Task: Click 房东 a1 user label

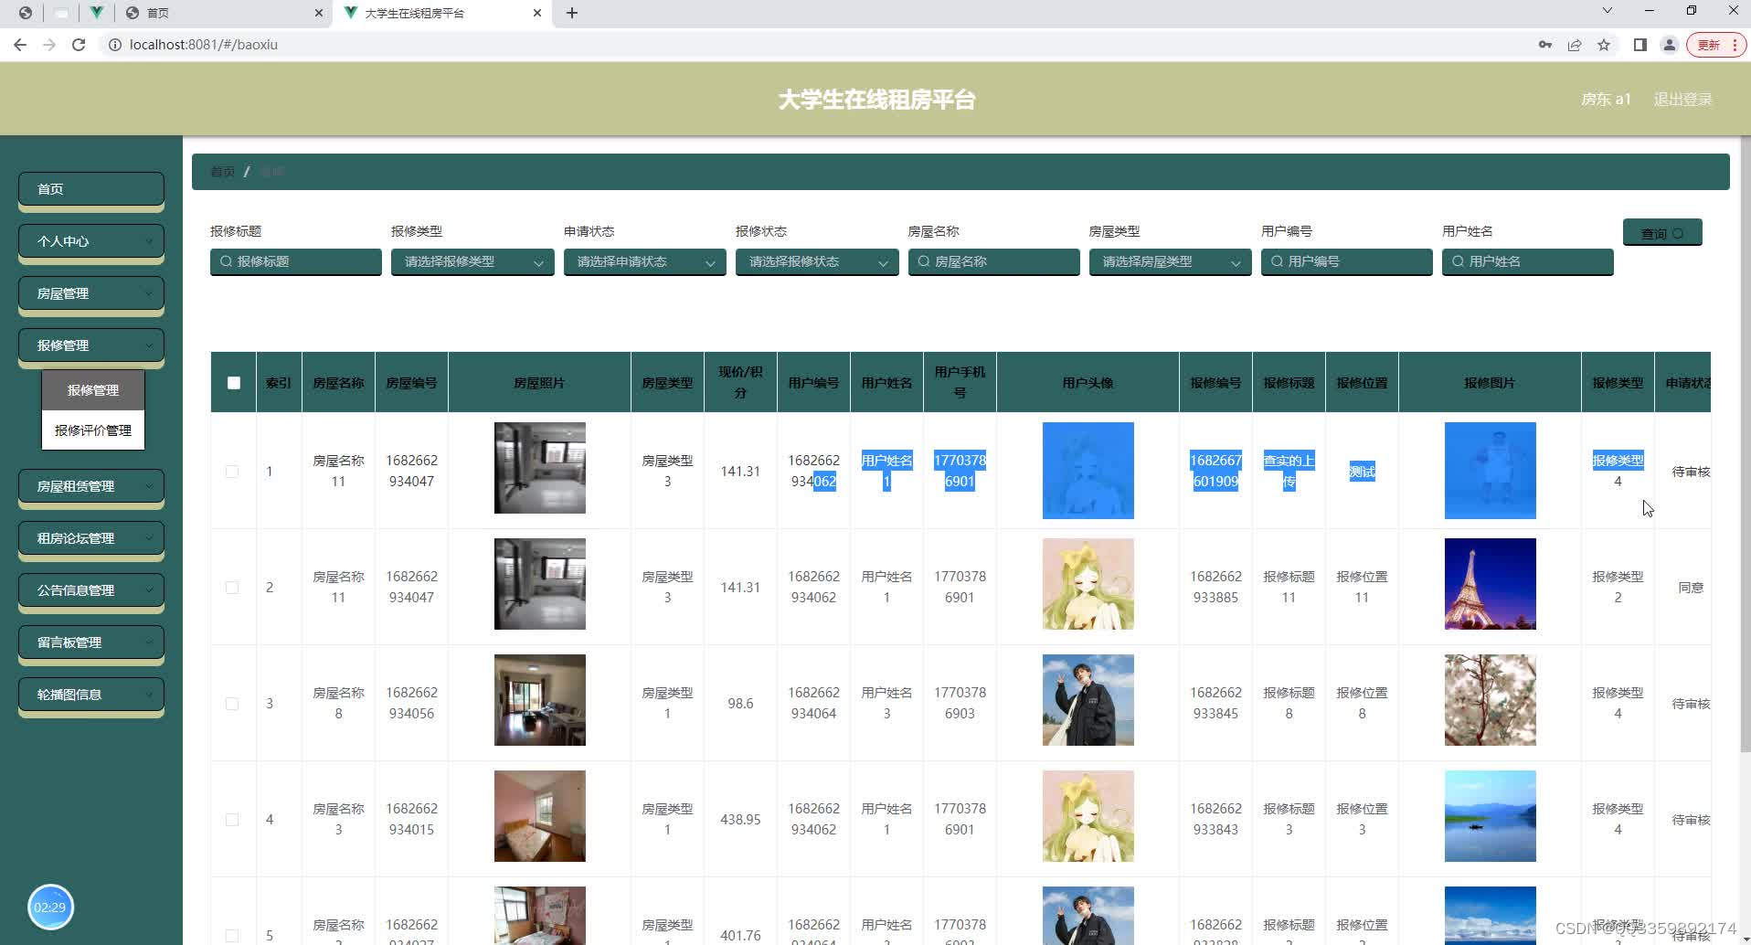Action: [x=1606, y=100]
